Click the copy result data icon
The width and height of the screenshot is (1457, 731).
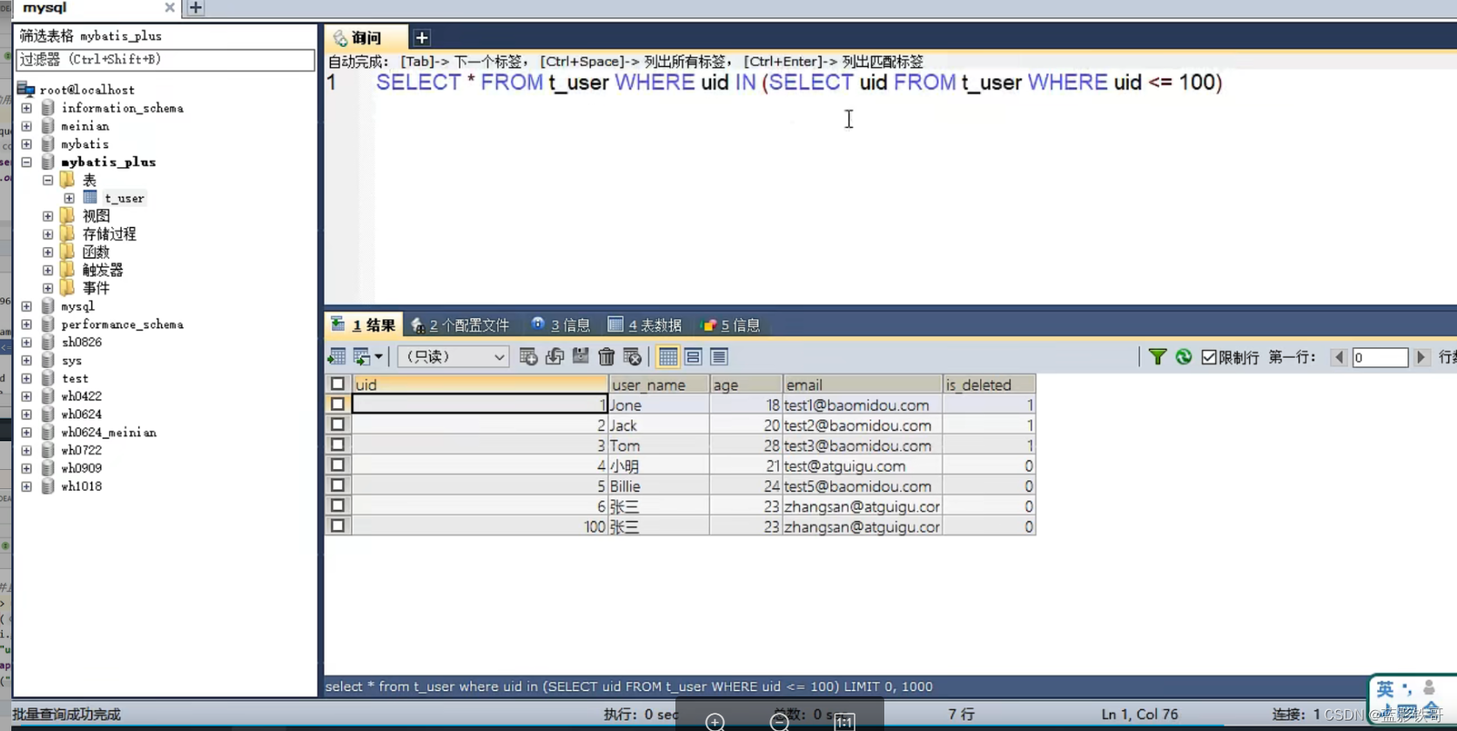tap(361, 357)
